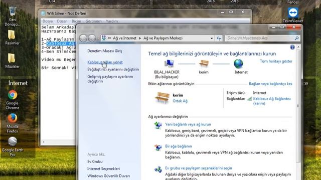The image size is (321, 180).
Task: Expand the breadcrumb arrow after Ağ ve Internet
Action: point(140,38)
